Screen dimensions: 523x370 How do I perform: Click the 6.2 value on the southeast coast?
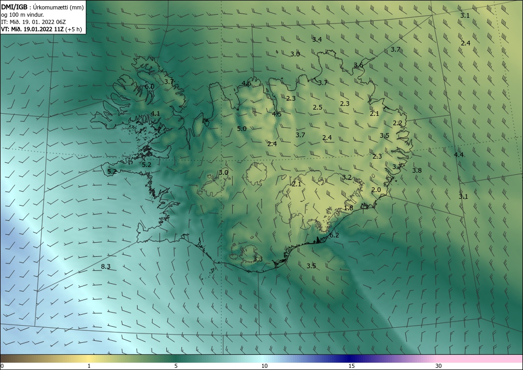(334, 235)
